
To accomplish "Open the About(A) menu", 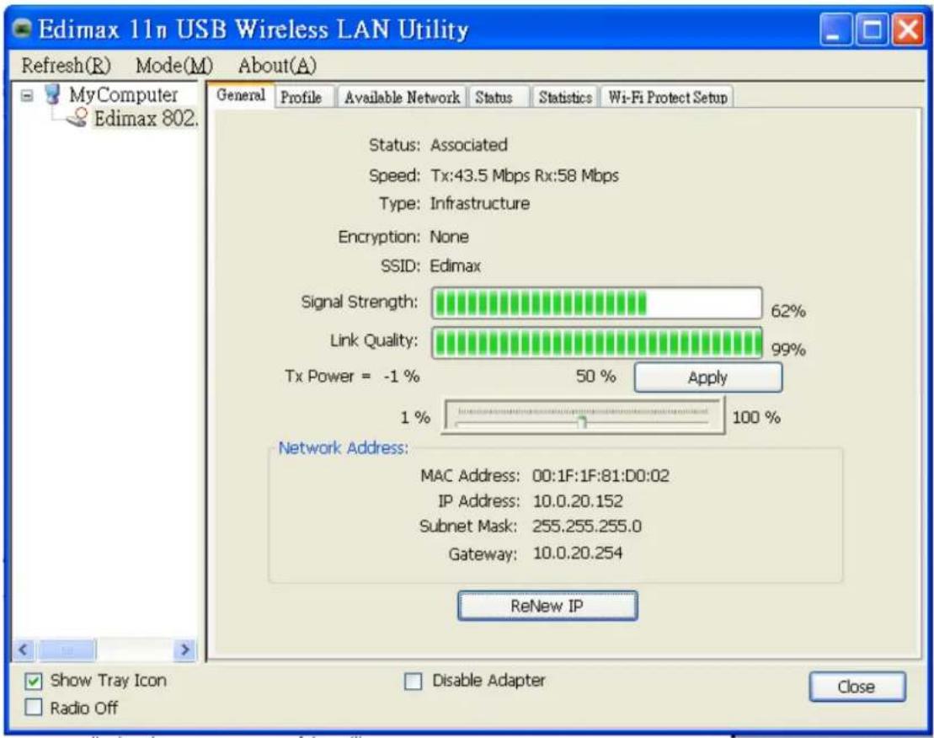I will pos(277,66).
